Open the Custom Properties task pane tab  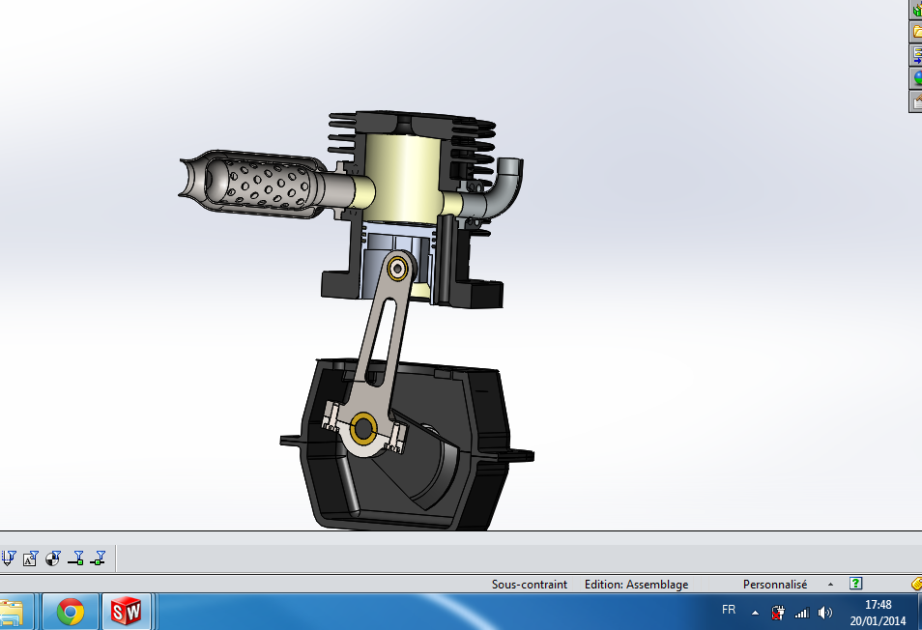(x=916, y=101)
